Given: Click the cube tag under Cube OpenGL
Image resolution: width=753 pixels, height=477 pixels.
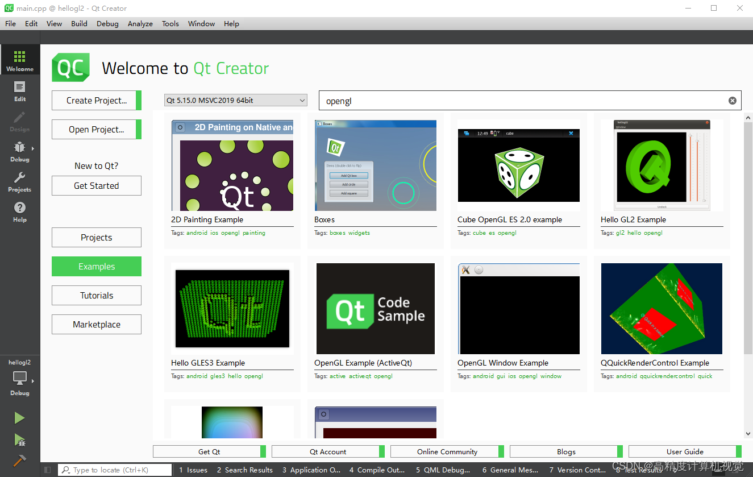Looking at the screenshot, I should [x=480, y=233].
